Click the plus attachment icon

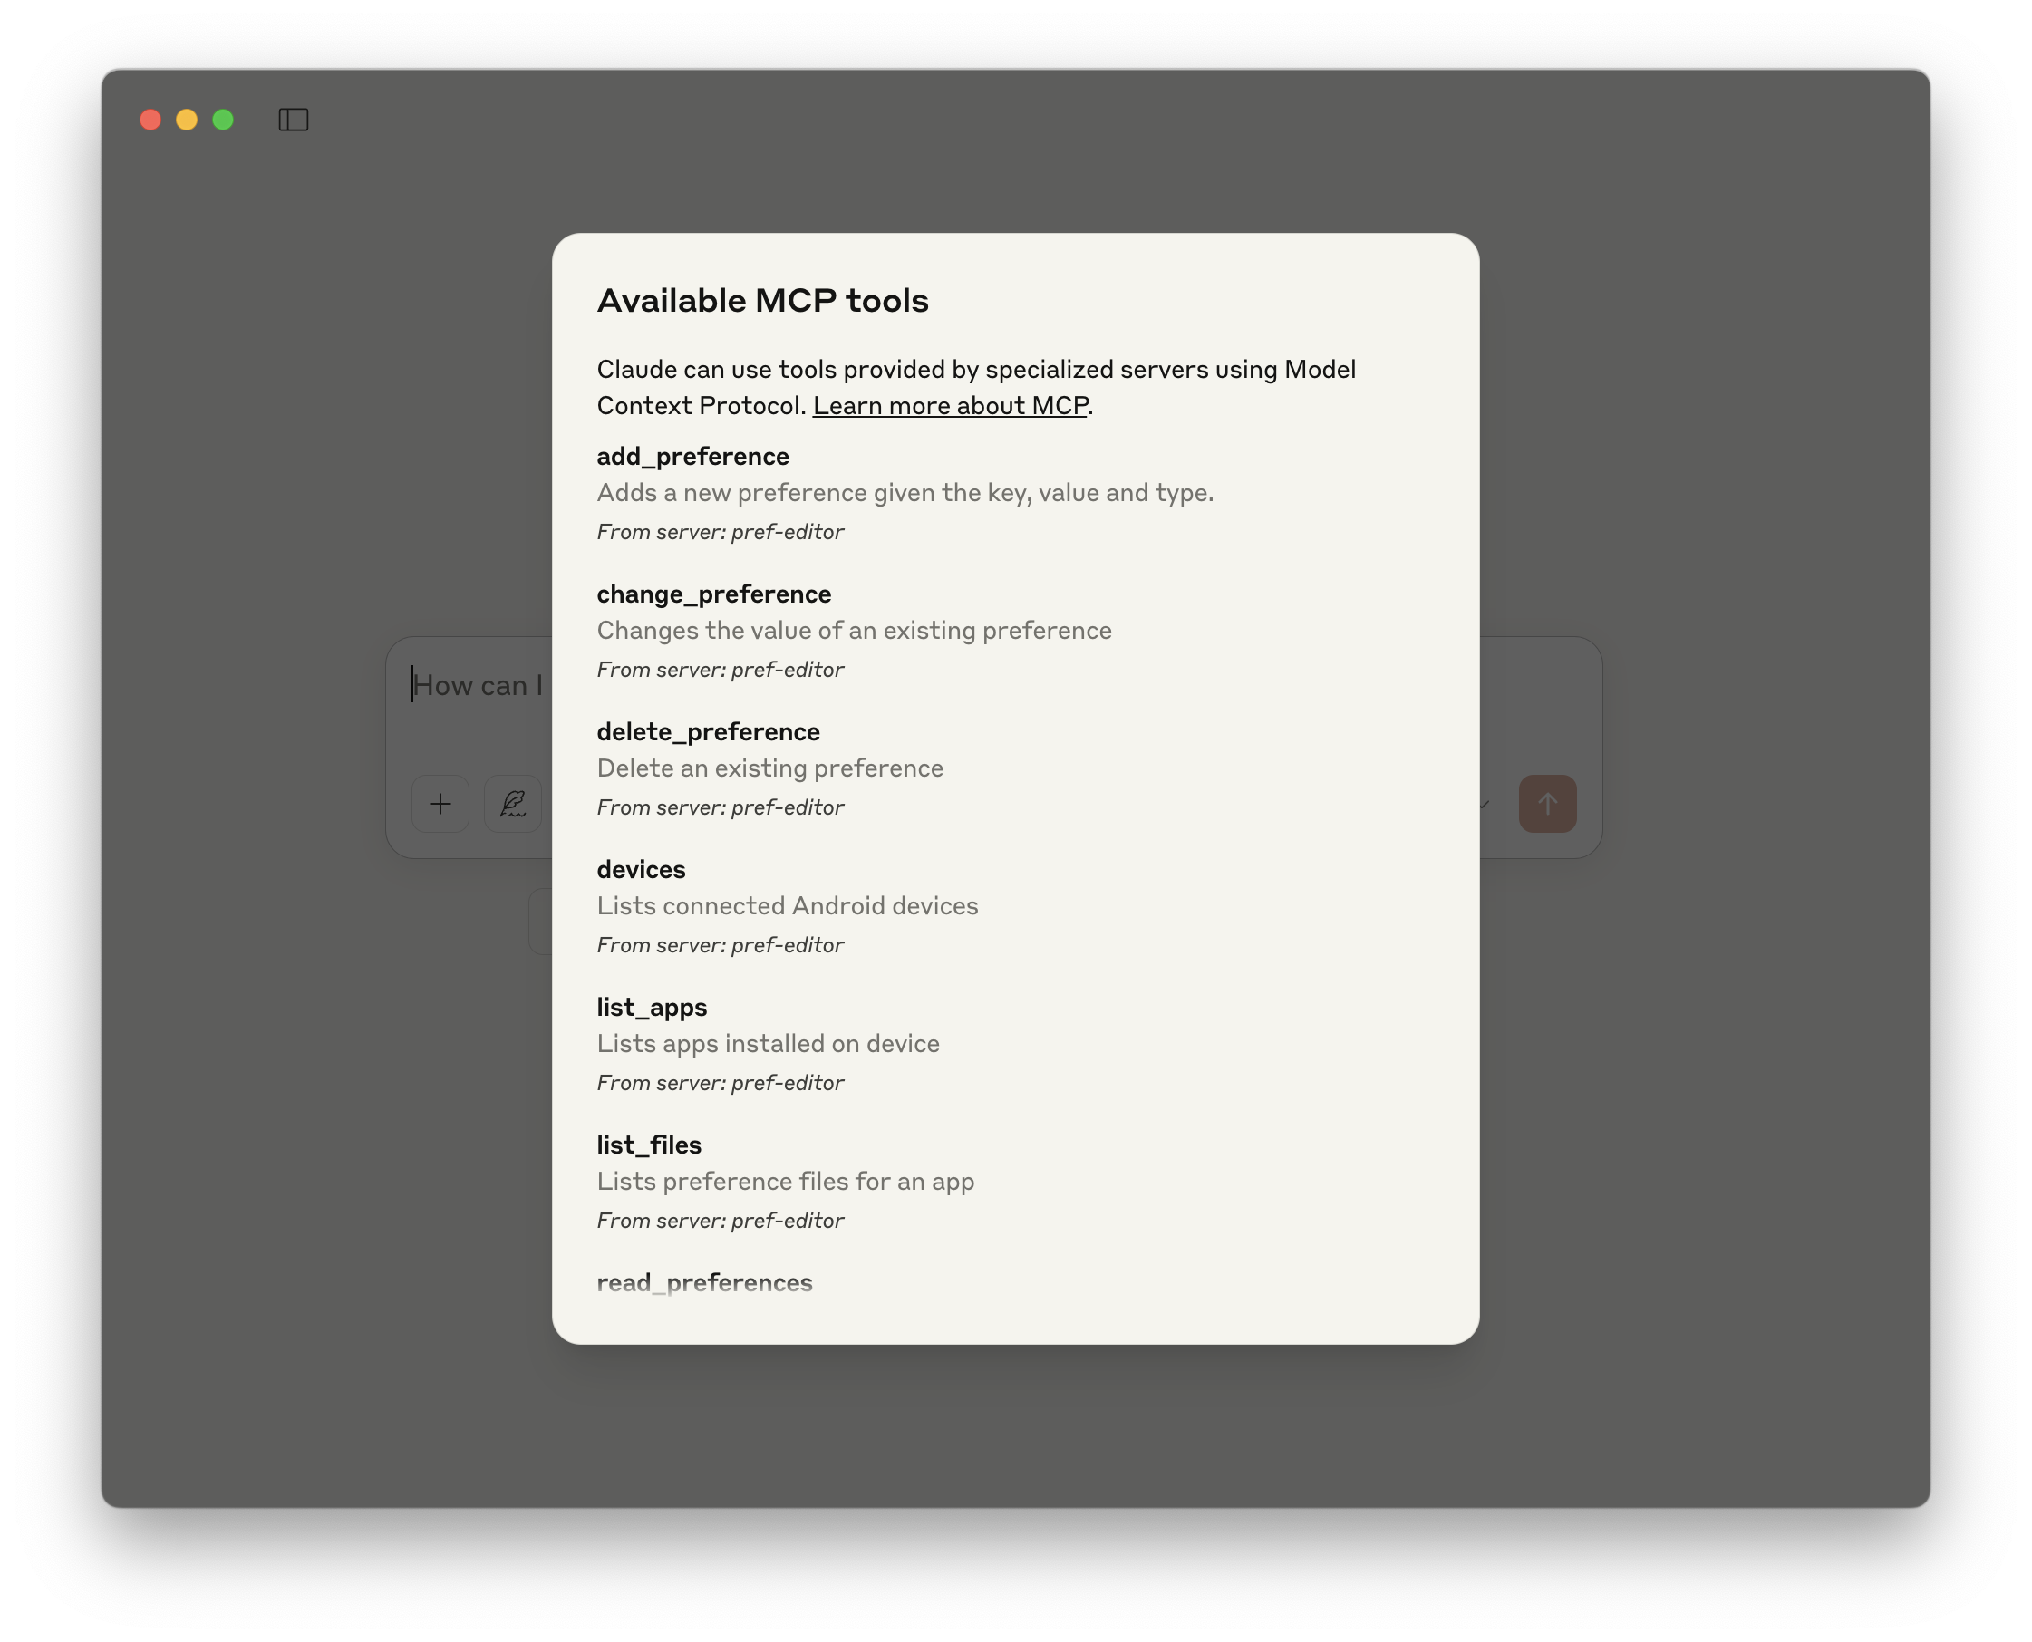[440, 803]
